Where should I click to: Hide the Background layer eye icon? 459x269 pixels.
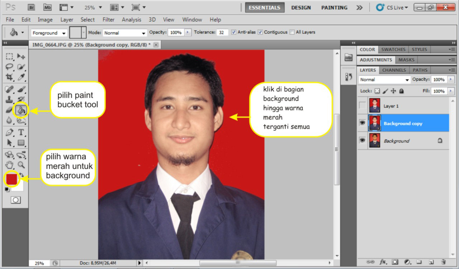363,141
